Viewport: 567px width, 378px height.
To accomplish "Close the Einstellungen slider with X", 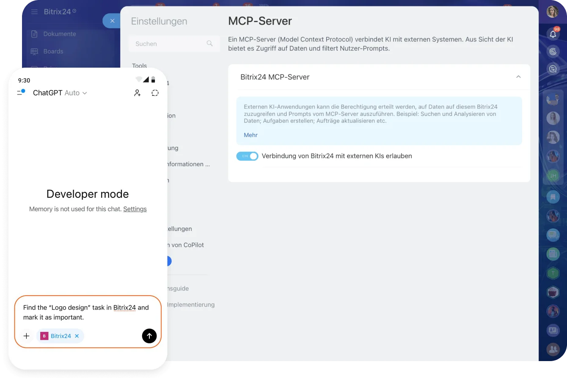I will 112,21.
